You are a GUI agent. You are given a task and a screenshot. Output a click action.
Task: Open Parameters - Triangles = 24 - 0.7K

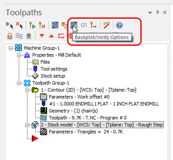click(x=86, y=132)
